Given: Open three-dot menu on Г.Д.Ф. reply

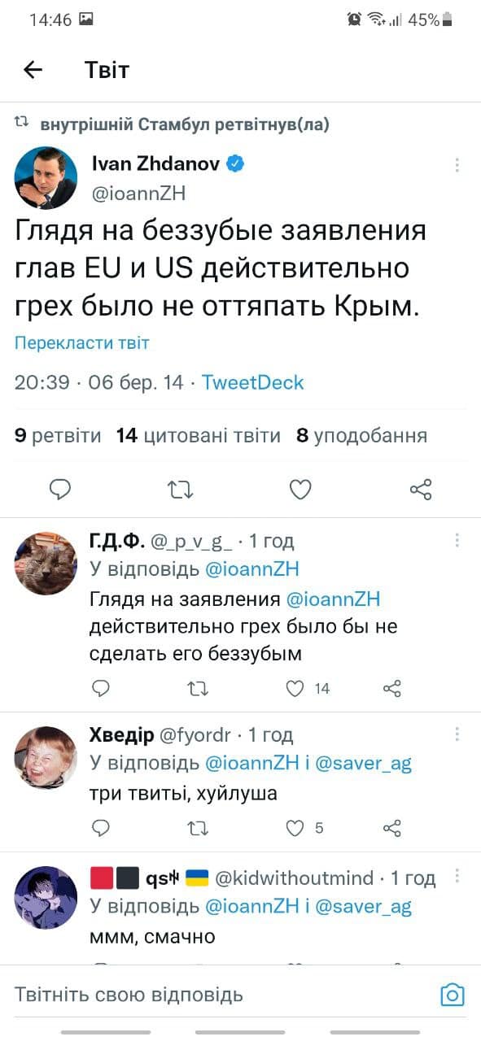Looking at the screenshot, I should (x=457, y=540).
